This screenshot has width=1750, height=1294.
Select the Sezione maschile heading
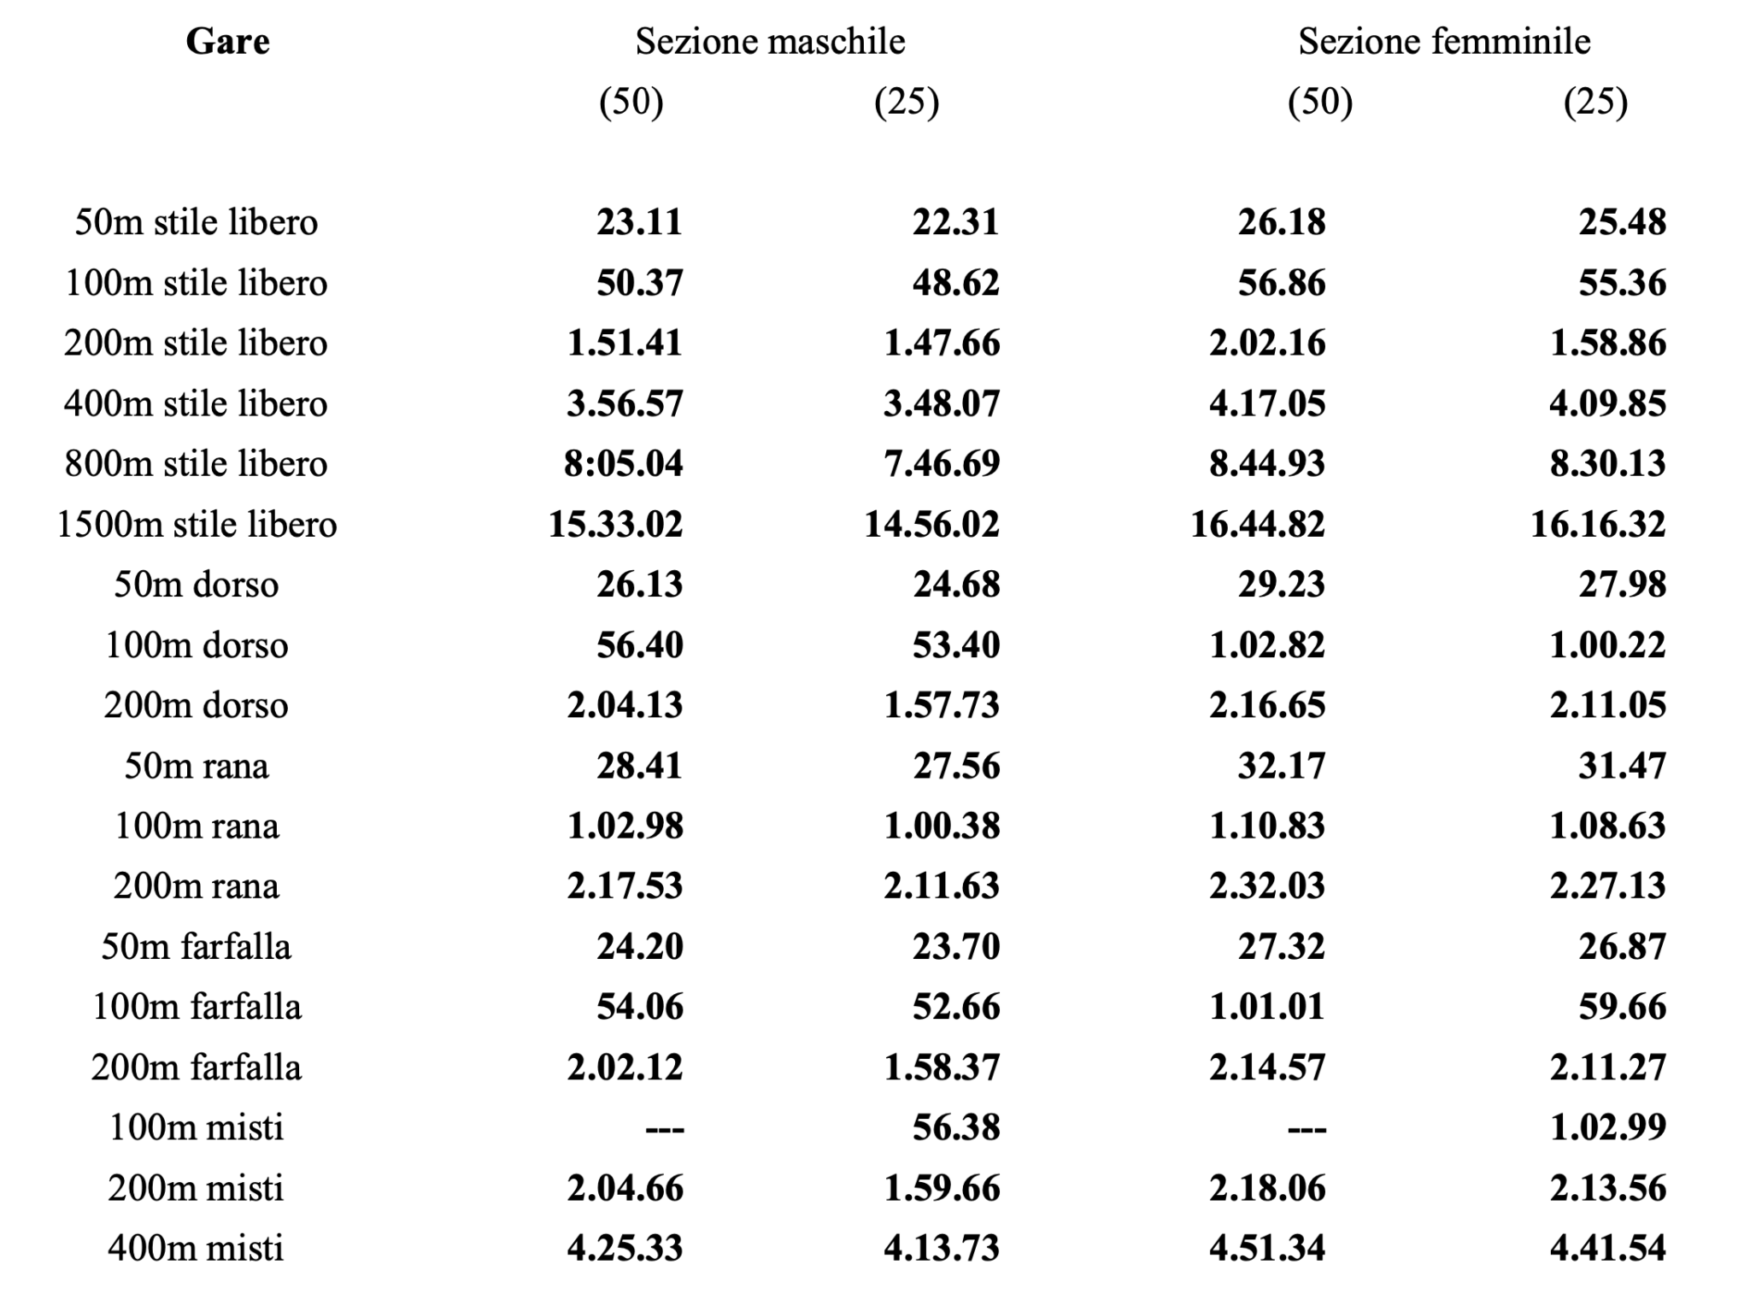click(770, 41)
